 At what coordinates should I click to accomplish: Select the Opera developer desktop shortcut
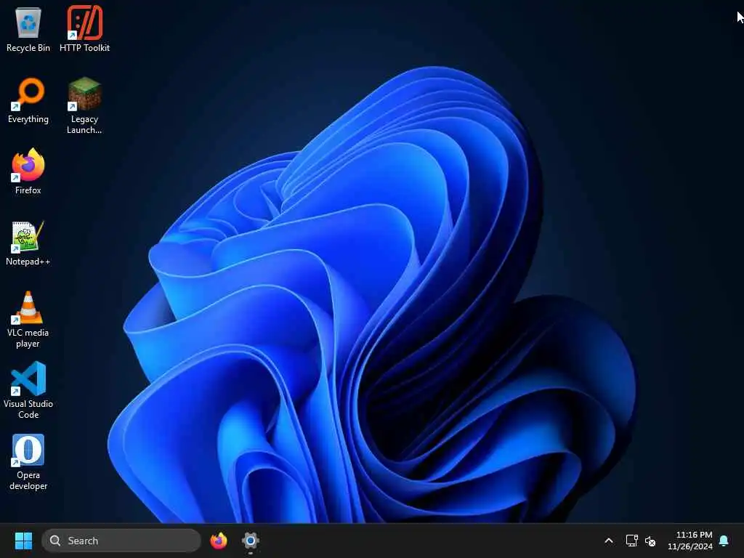click(x=28, y=461)
